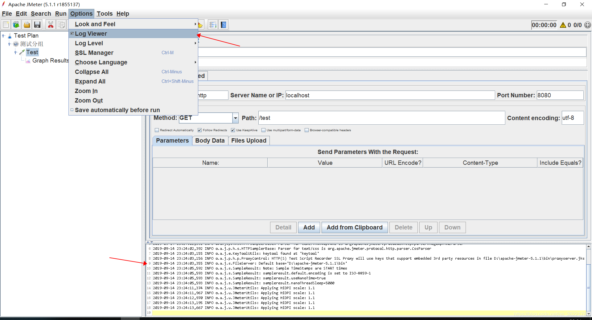Open the Help book icon
592x320 pixels.
point(224,25)
